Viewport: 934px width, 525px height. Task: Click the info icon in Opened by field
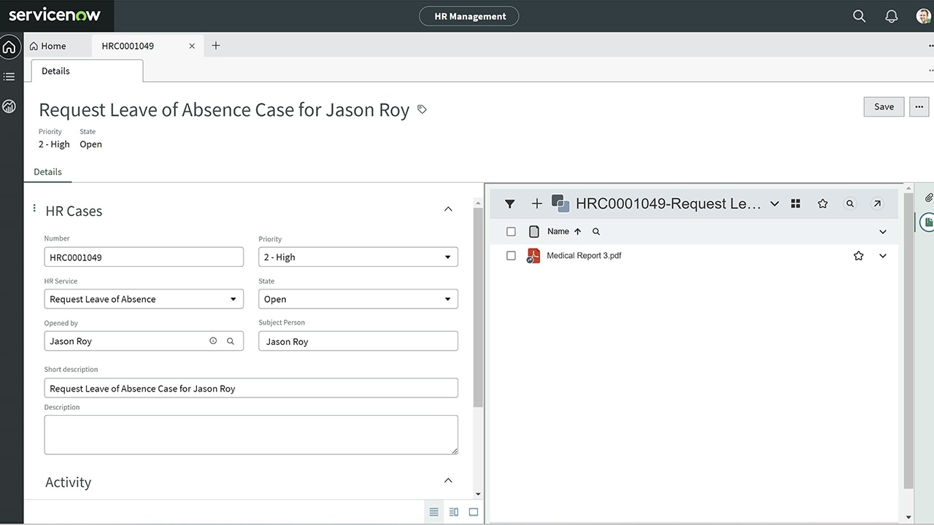(x=213, y=341)
